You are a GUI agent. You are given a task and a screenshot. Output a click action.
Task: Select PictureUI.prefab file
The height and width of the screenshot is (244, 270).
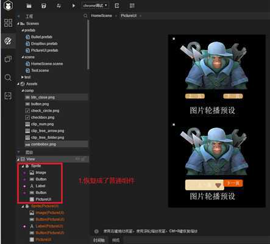[44, 51]
